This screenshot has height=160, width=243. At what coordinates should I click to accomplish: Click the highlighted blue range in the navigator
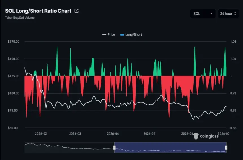(x=170, y=148)
